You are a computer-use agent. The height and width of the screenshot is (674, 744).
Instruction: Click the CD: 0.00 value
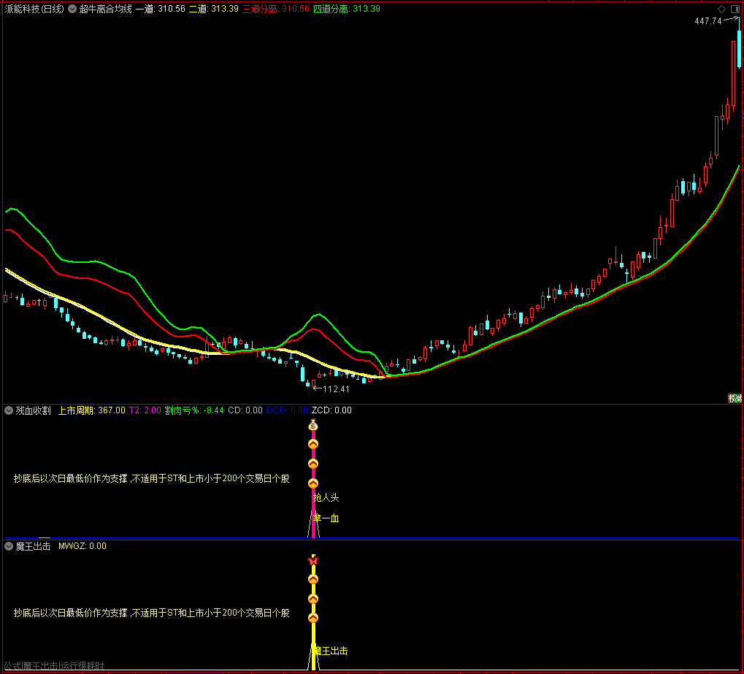coord(245,410)
